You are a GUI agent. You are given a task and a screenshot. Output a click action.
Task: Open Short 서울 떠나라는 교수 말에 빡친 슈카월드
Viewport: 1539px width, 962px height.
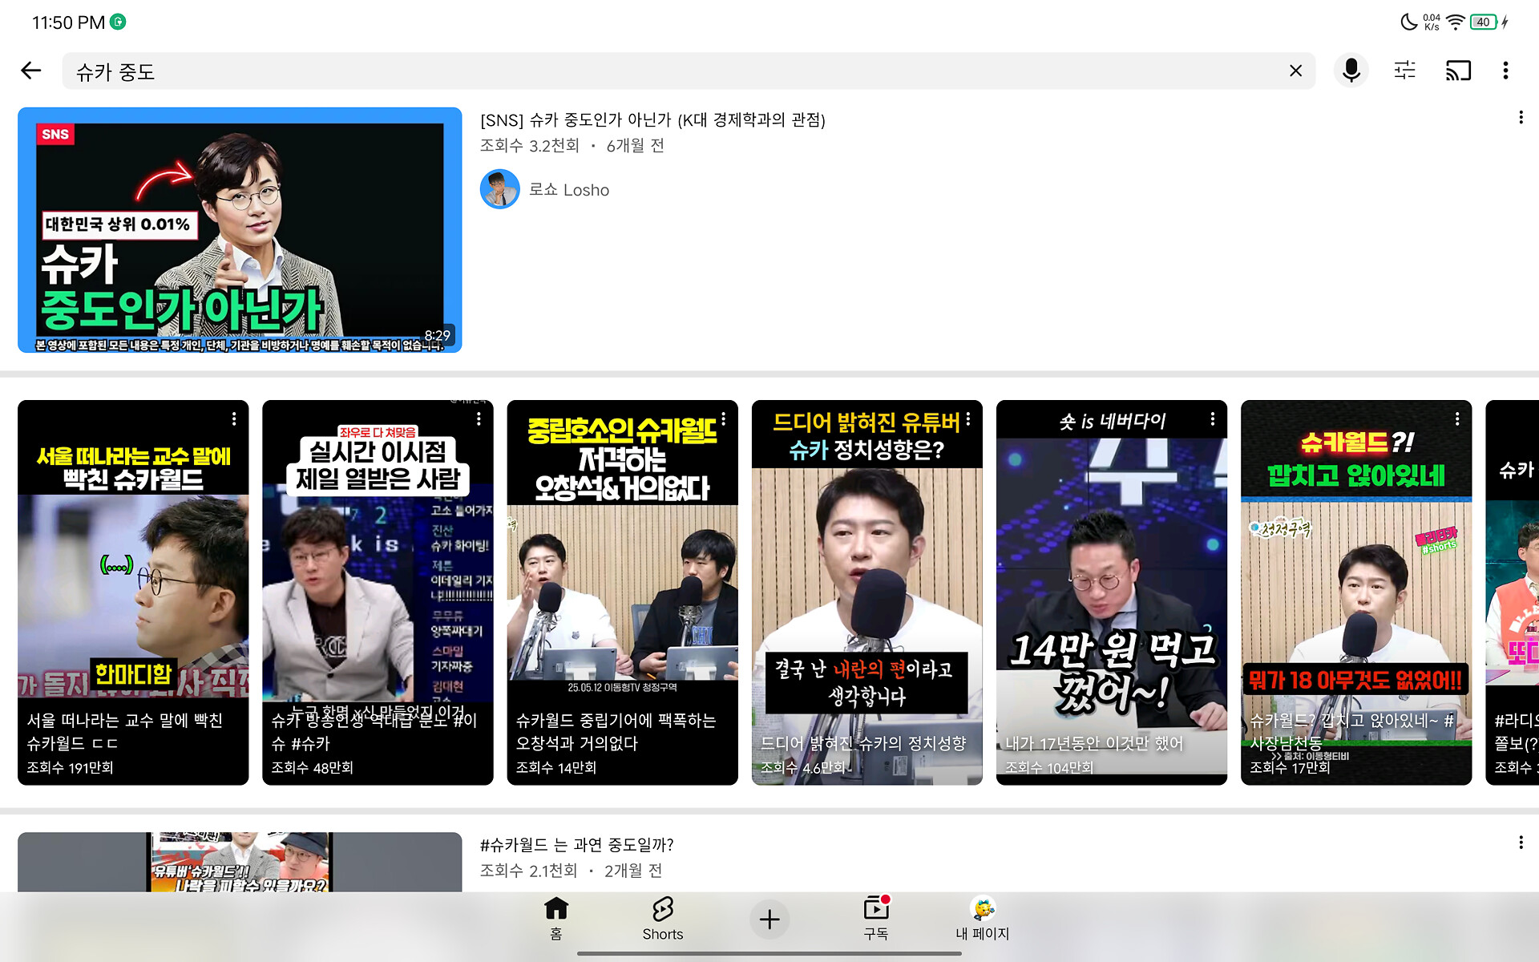coord(133,592)
